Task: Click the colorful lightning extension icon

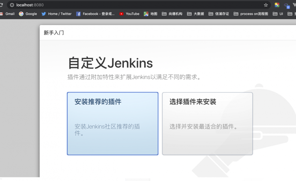Action: tap(277, 5)
